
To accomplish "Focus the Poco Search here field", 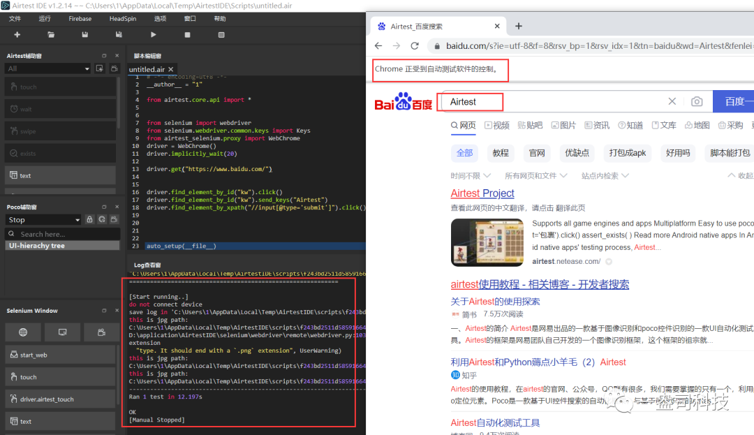I will (63, 234).
